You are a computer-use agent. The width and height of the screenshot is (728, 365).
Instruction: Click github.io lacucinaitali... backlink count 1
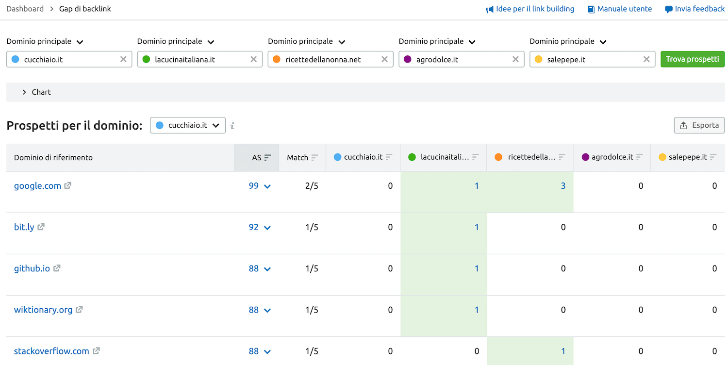(x=477, y=268)
